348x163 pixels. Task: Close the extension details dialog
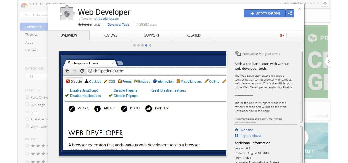pyautogui.click(x=299, y=9)
